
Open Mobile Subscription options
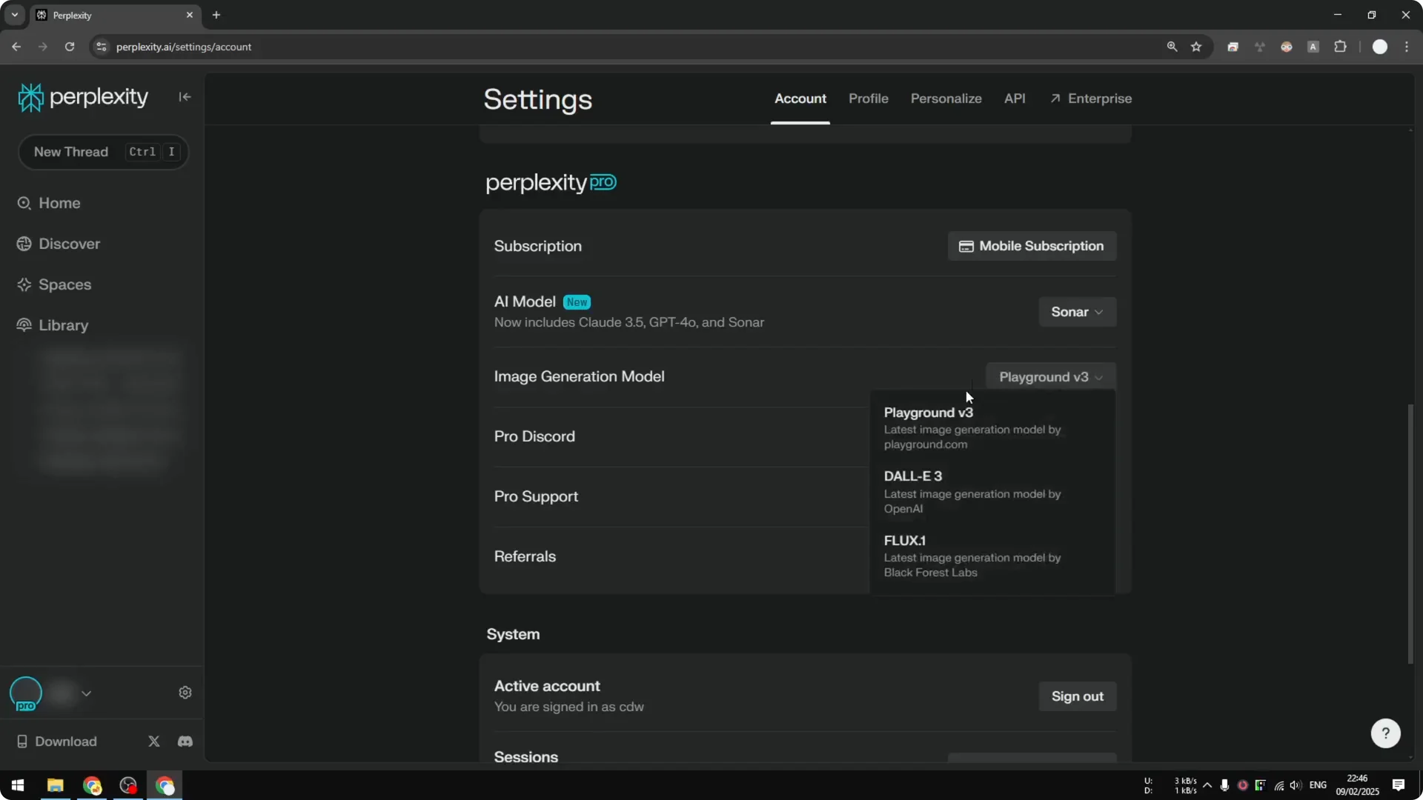(x=1031, y=246)
